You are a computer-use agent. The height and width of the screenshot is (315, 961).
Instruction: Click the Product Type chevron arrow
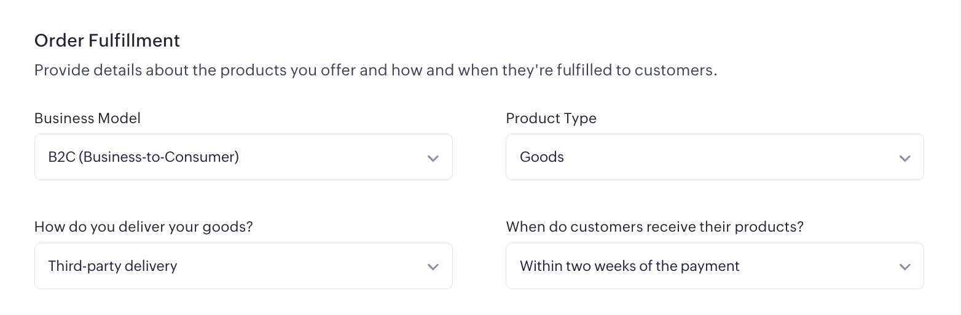pos(904,158)
